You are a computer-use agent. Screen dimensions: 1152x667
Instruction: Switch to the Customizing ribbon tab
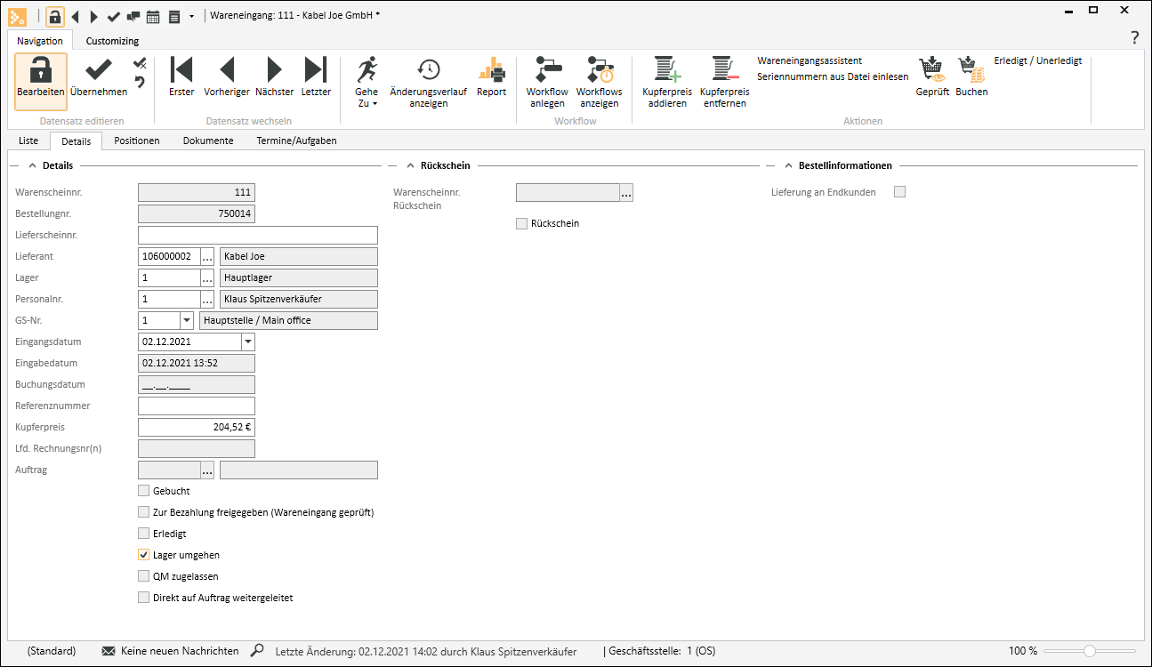pos(112,41)
